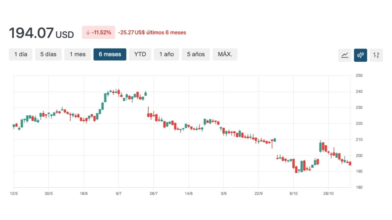
Task: Click the 180 price axis label
Action: click(359, 187)
